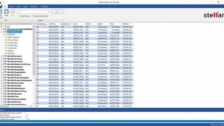Click tree panel scroll-down arrow

pyautogui.click(x=34, y=104)
